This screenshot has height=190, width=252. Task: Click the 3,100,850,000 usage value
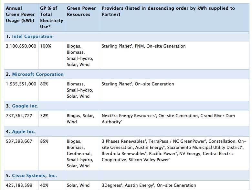point(21,46)
